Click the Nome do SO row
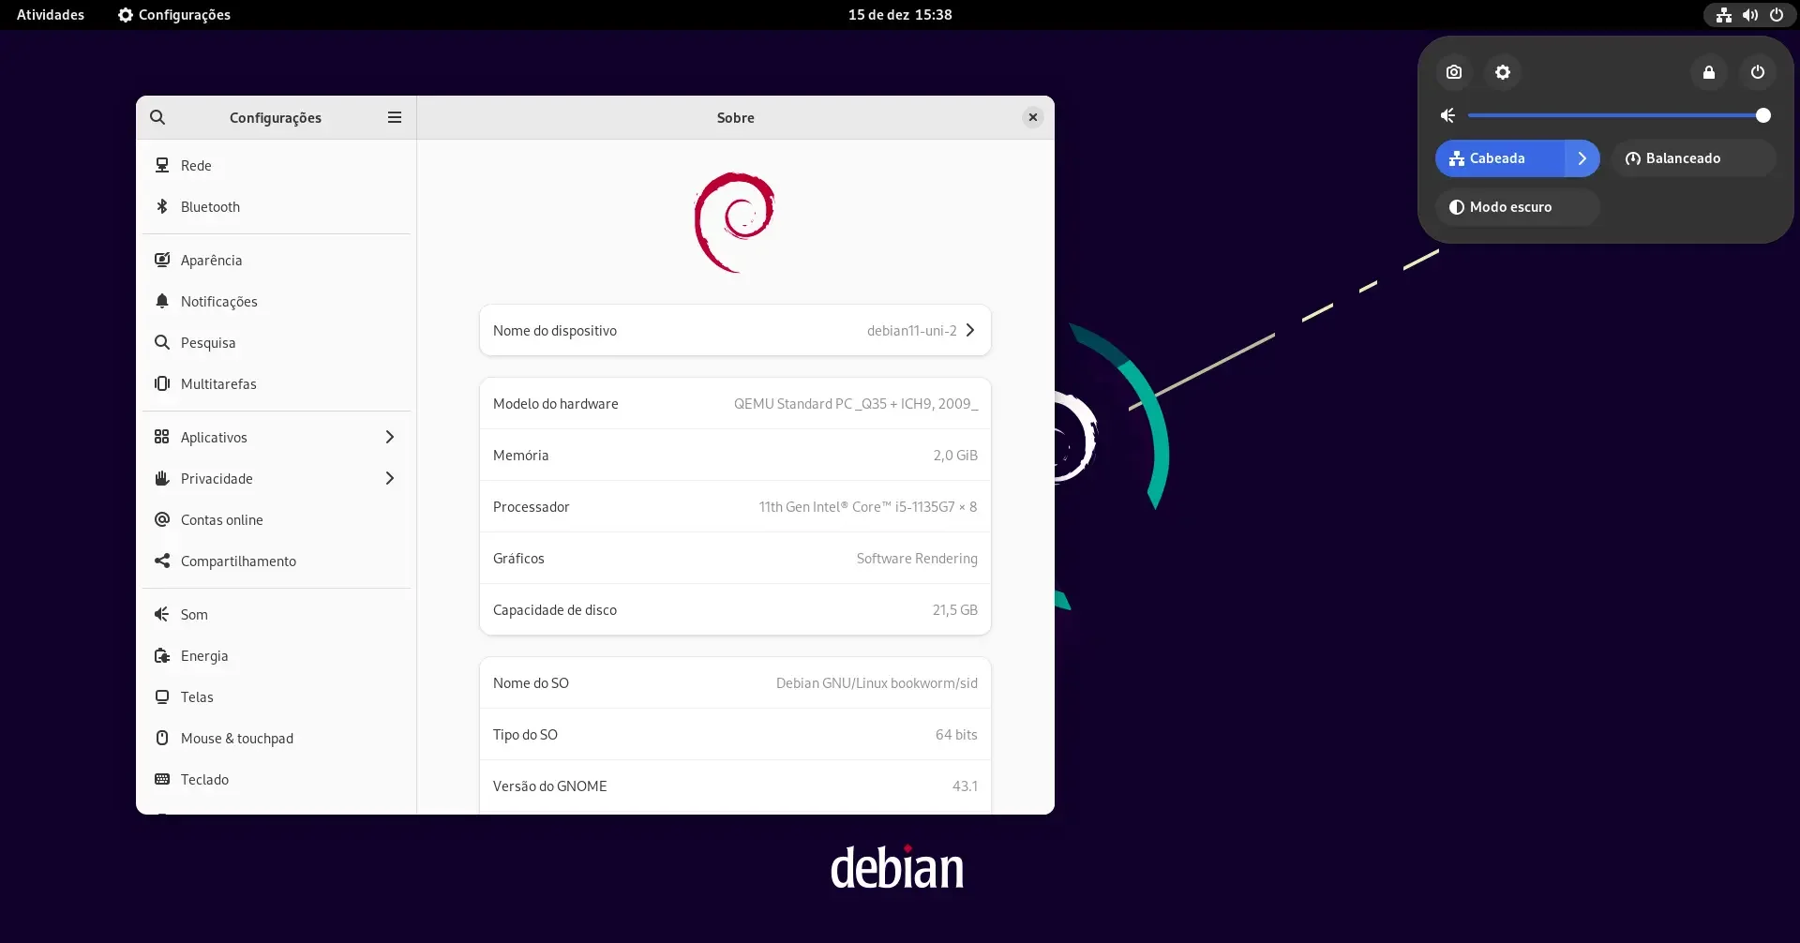The height and width of the screenshot is (943, 1800). pos(735,682)
